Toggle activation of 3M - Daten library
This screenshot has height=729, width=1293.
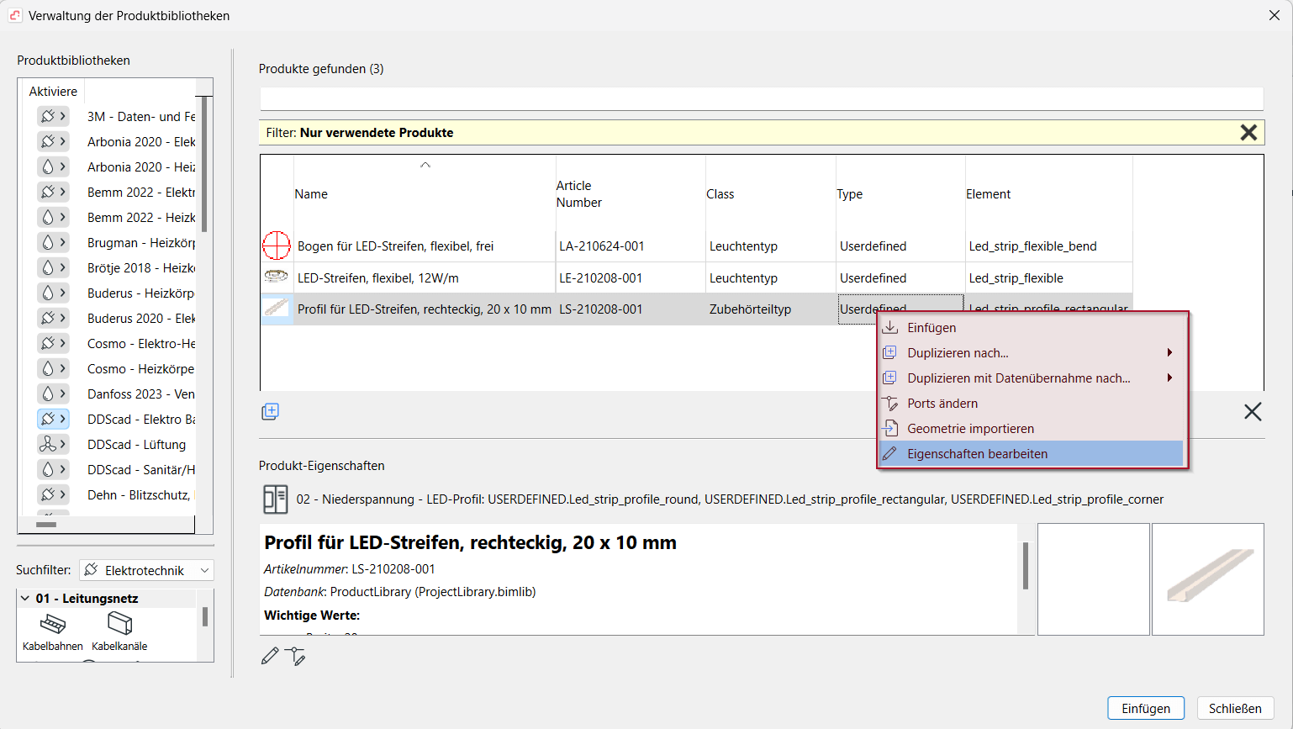click(x=53, y=116)
